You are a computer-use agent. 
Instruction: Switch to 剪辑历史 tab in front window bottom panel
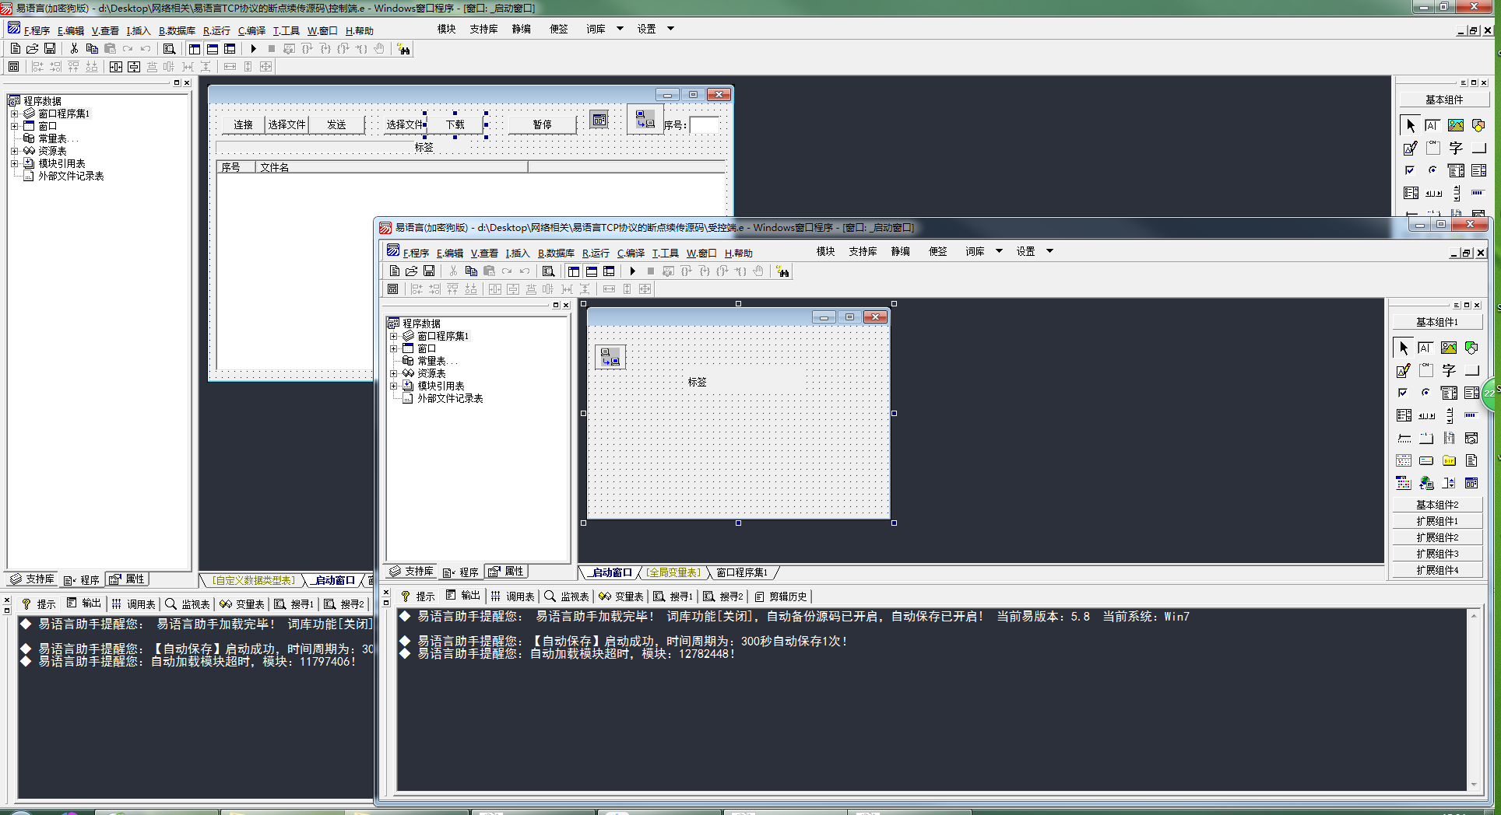(x=781, y=596)
